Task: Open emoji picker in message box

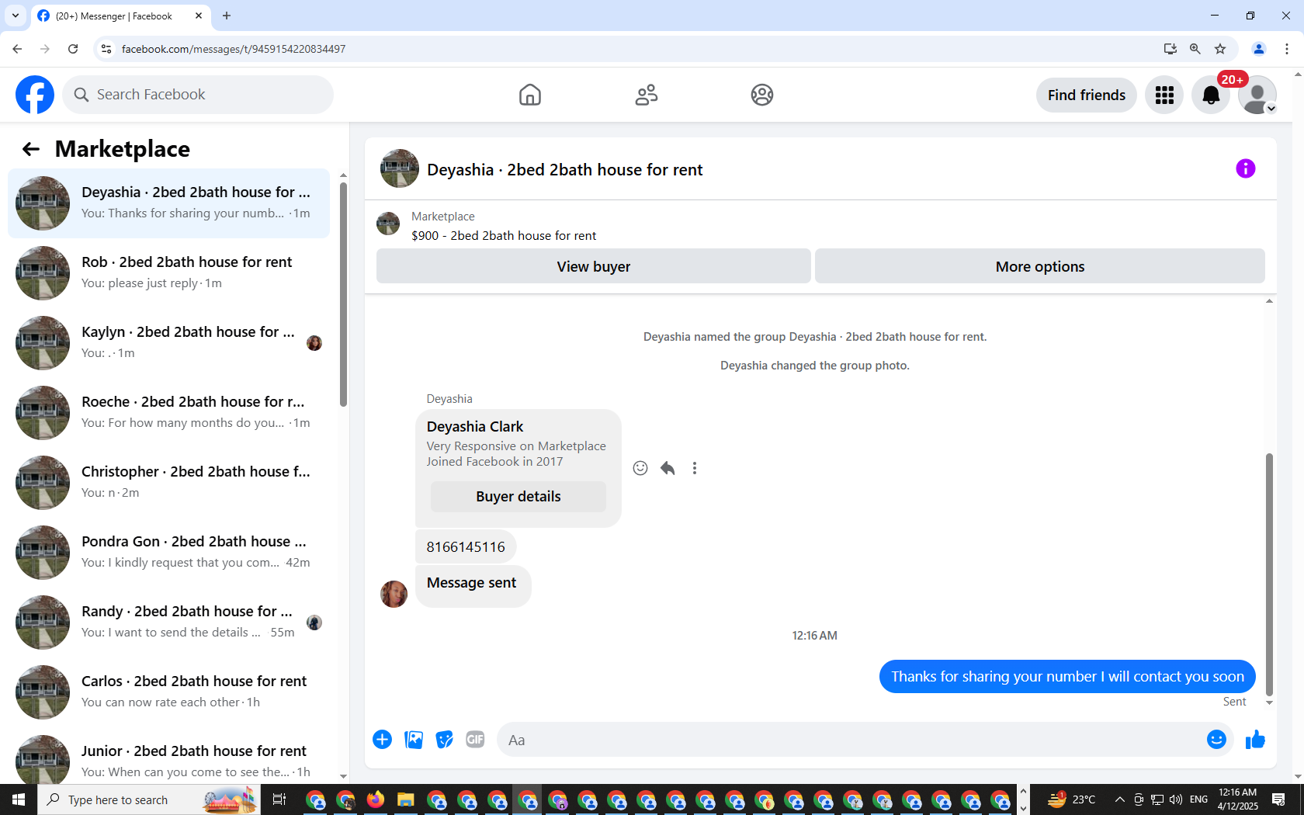Action: tap(1216, 740)
